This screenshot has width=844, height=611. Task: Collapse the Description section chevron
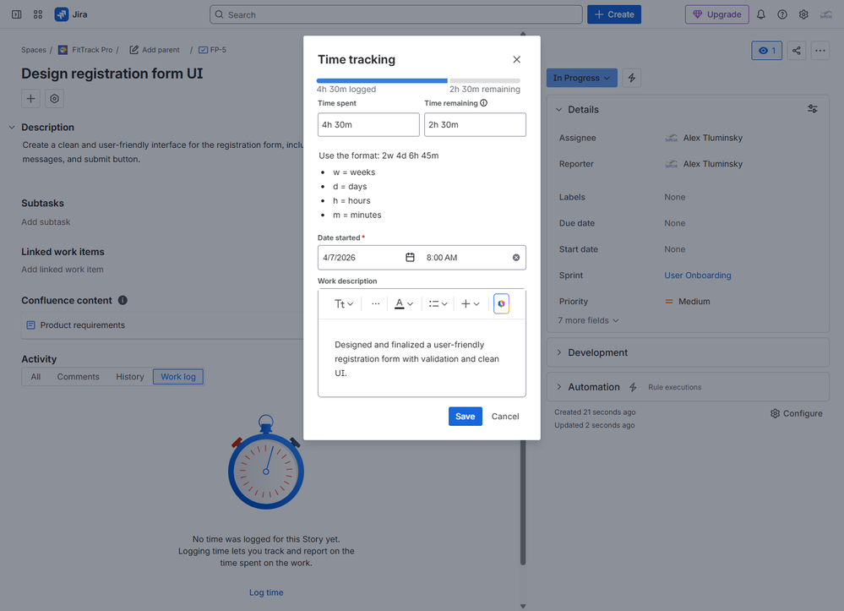click(10, 127)
